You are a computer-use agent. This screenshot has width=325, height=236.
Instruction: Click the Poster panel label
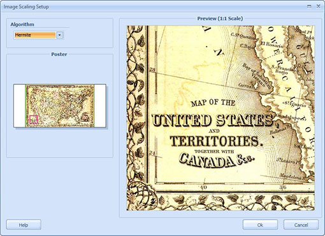[59, 54]
